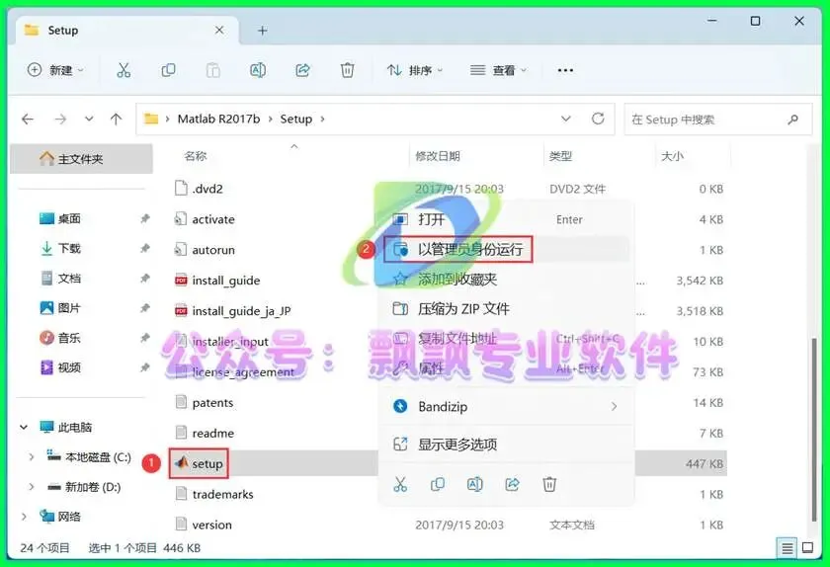Image resolution: width=830 pixels, height=567 pixels.
Task: Open the 查看 (View) dropdown
Action: (499, 70)
